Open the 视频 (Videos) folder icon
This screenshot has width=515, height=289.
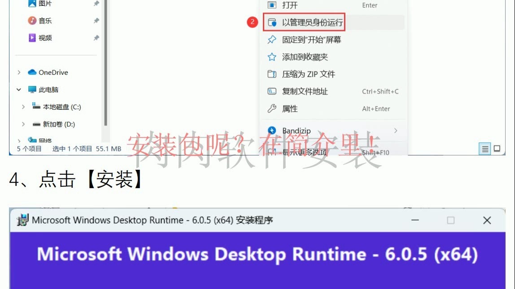(x=31, y=38)
